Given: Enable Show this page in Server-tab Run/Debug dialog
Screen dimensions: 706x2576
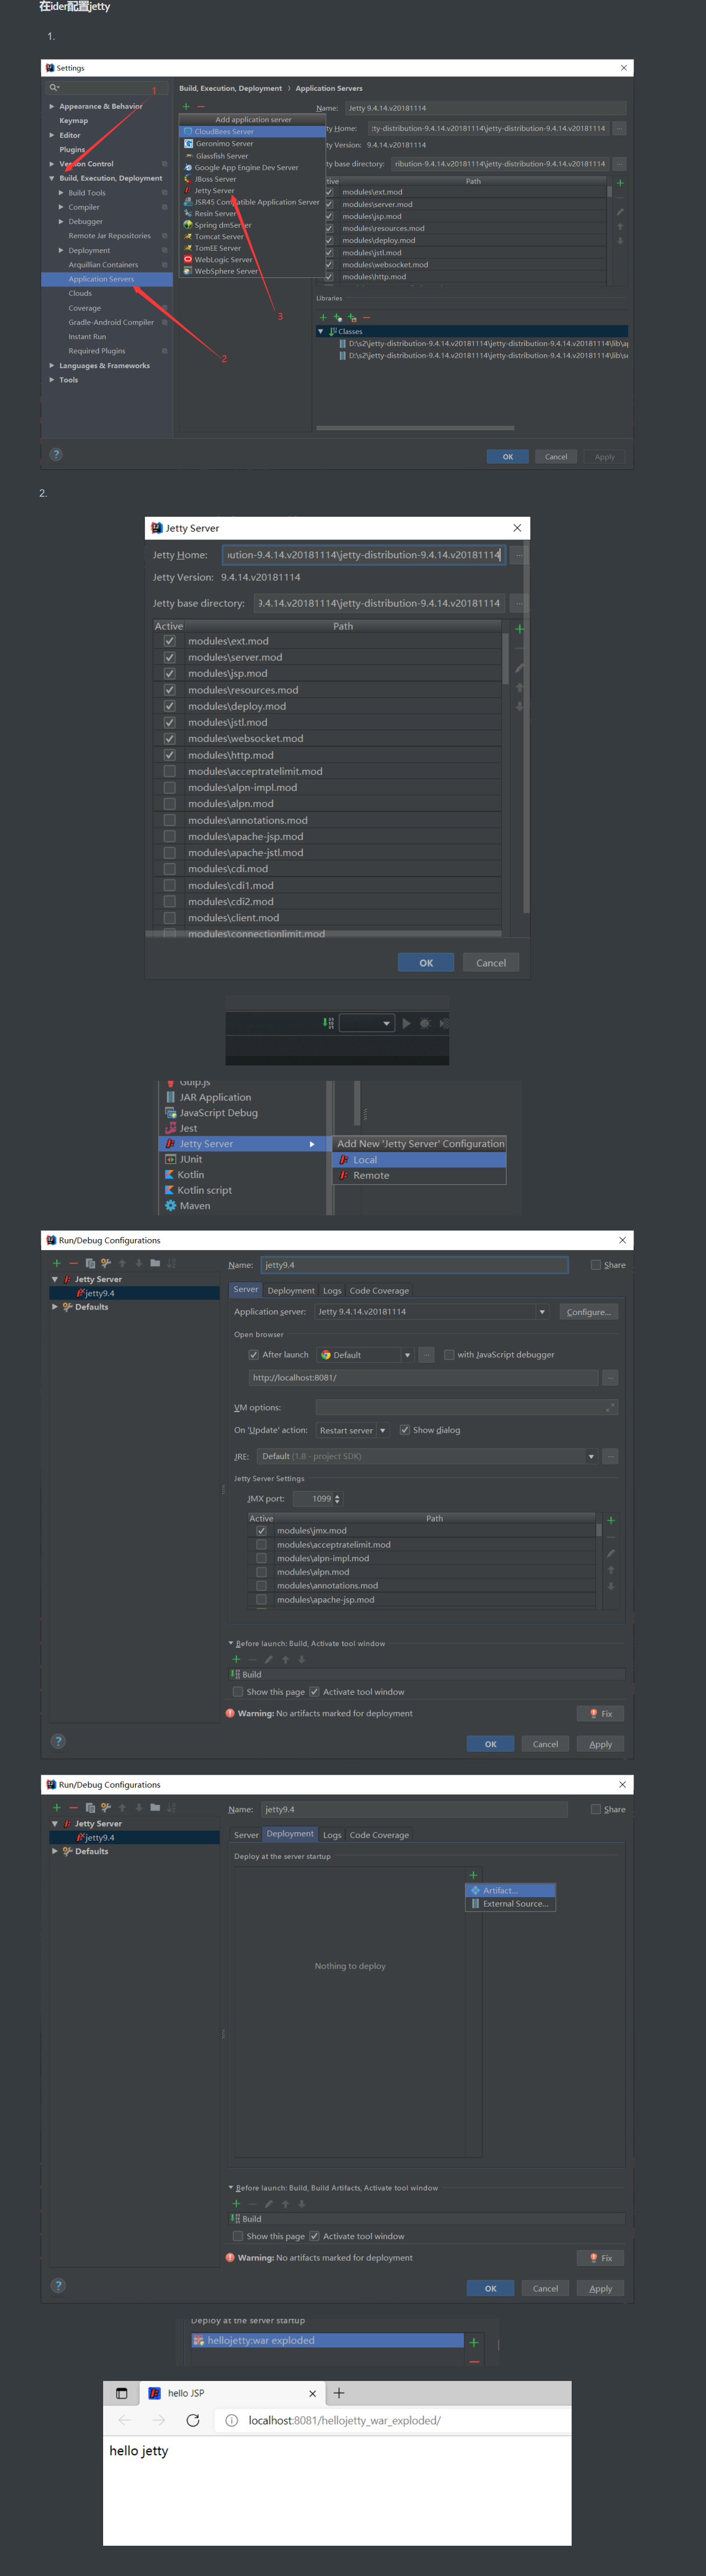Looking at the screenshot, I should pyautogui.click(x=237, y=1692).
